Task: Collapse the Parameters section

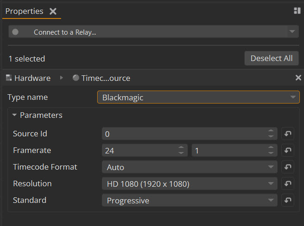Action: 15,115
